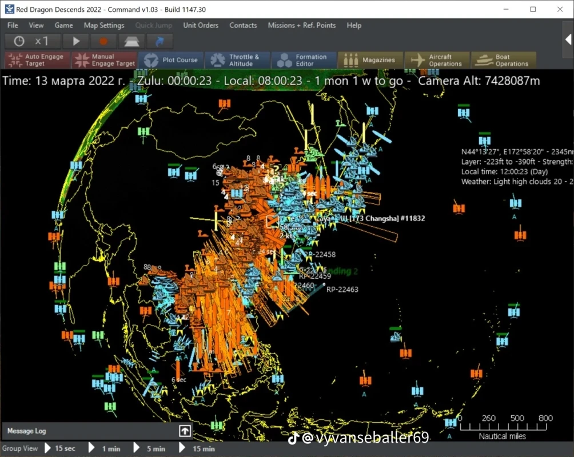The height and width of the screenshot is (457, 574).
Task: Open the Help menu
Action: tap(354, 25)
